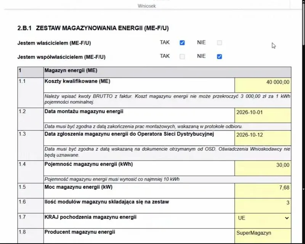Edit Moc magazynu energii value 7,68
The width and height of the screenshot is (305, 244).
tap(263, 191)
